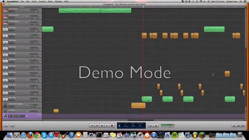Toggle mute/solo buttons on Vocal Synth 2 track
249x140 pixels.
(11, 17)
